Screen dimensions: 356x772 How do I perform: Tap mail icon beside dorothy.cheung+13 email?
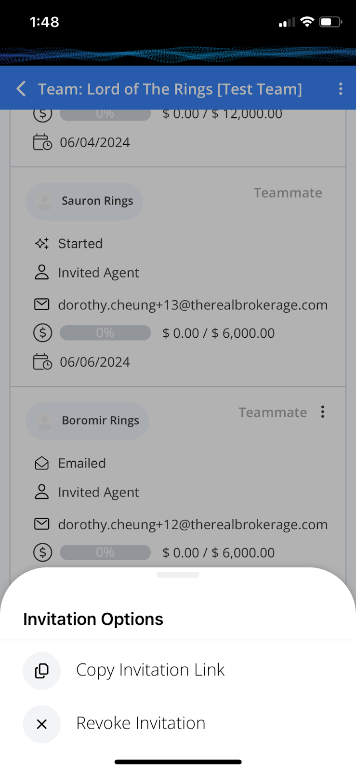(42, 304)
